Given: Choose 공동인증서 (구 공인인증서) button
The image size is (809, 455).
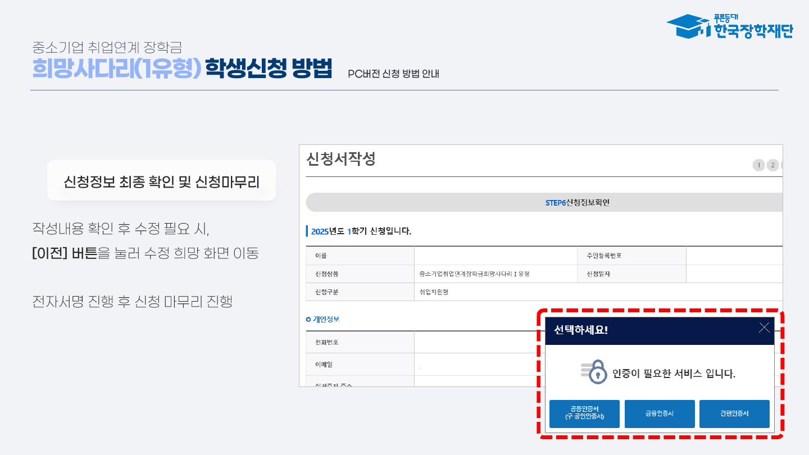Looking at the screenshot, I should 584,414.
